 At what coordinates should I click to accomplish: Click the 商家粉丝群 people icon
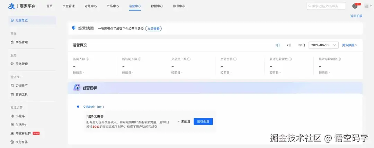coord(12,134)
